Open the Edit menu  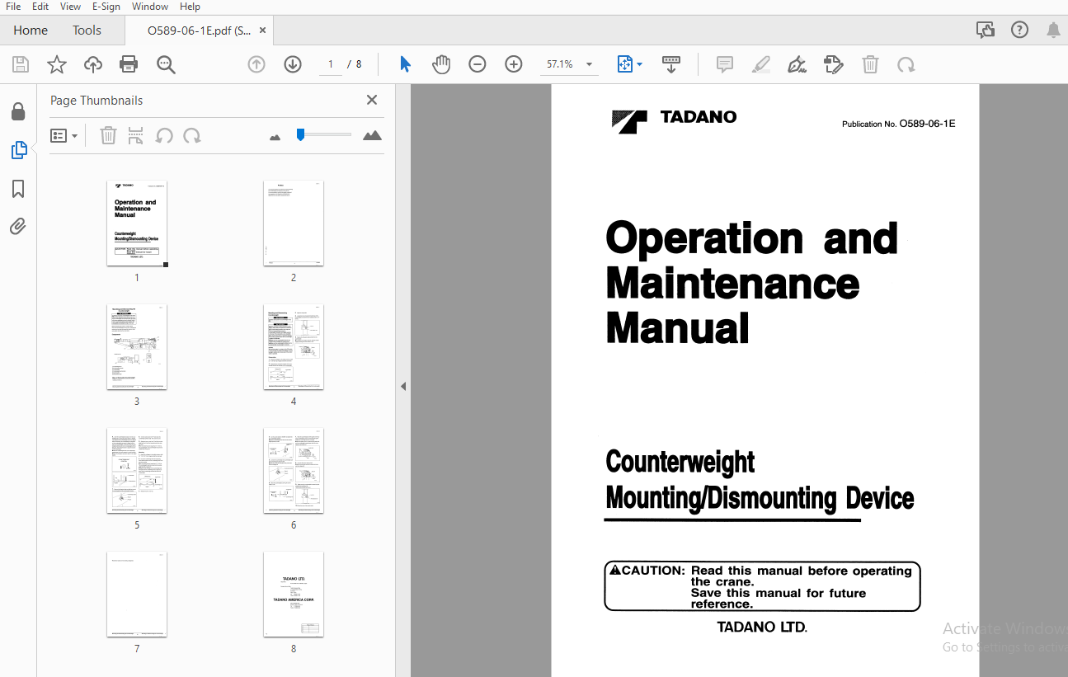click(40, 7)
